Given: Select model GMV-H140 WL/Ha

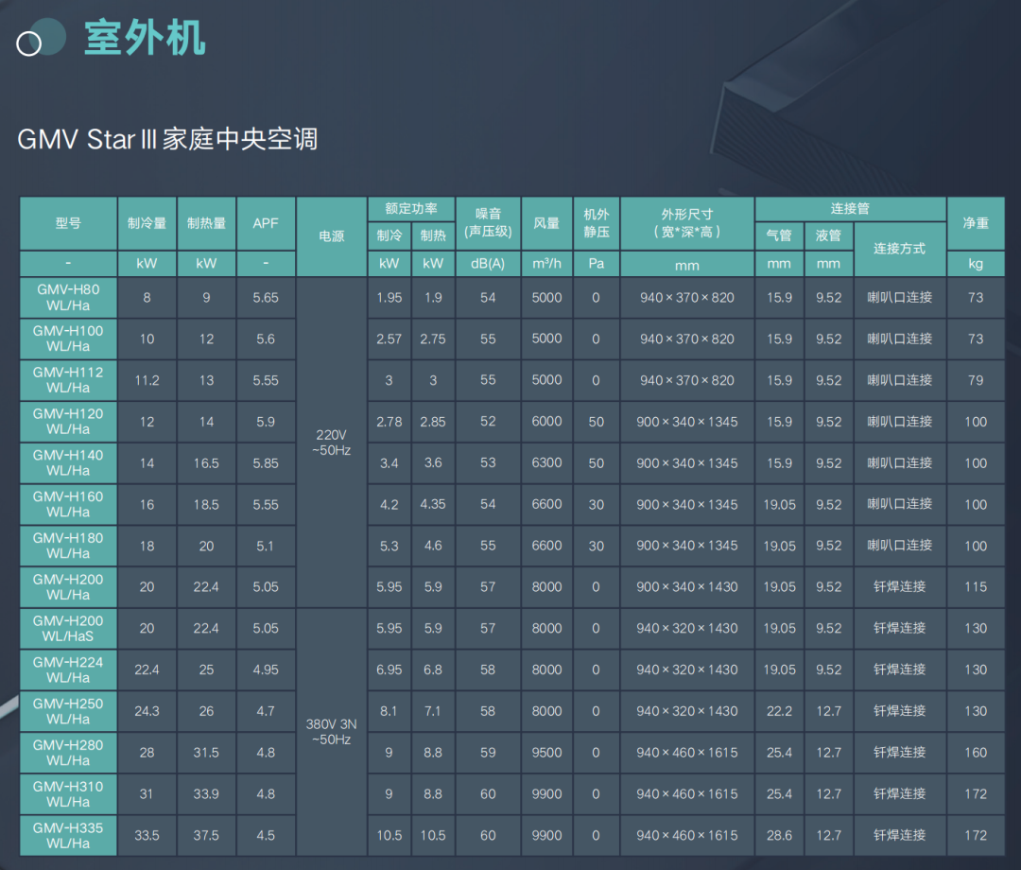Looking at the screenshot, I should (x=68, y=463).
